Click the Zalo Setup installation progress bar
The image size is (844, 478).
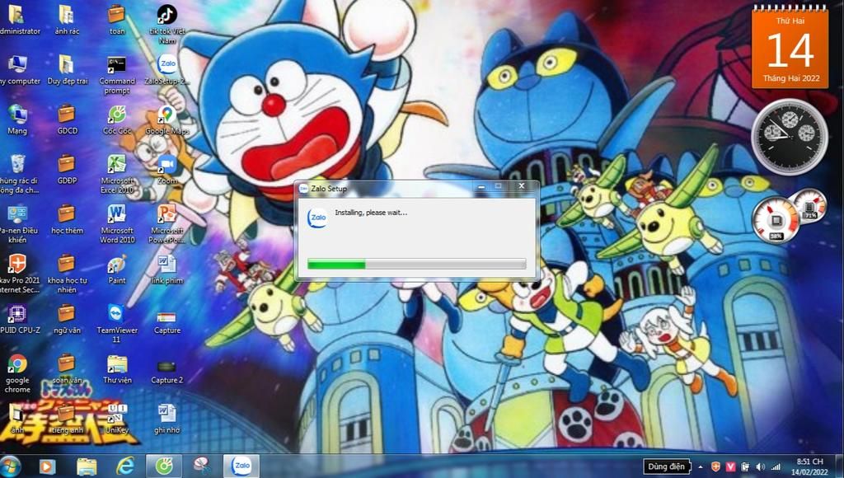tap(416, 264)
